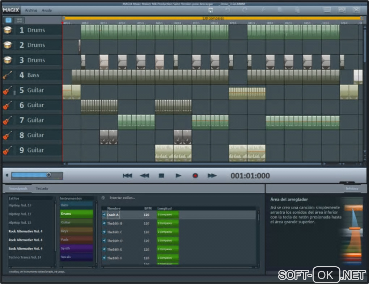The height and width of the screenshot is (284, 369).
Task: Toggle the Pads instrument category
Action: [76, 240]
